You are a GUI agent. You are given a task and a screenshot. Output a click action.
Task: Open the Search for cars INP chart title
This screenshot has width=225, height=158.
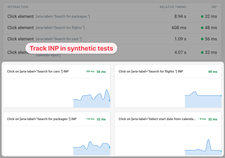coord(38,71)
